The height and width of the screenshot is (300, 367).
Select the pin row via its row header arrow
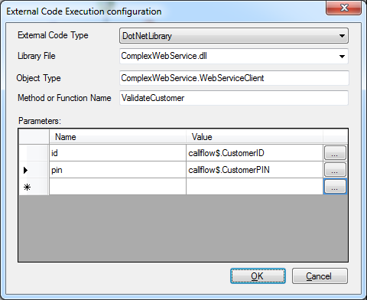34,170
